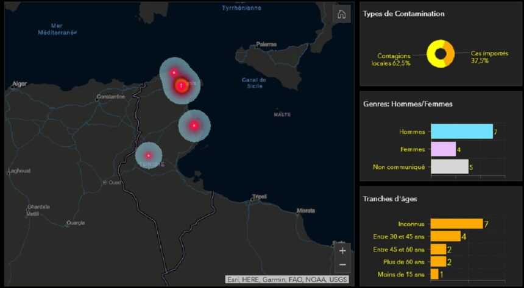524x288 pixels.
Task: Click the Plus de 60 ans bar
Action: tap(438, 262)
